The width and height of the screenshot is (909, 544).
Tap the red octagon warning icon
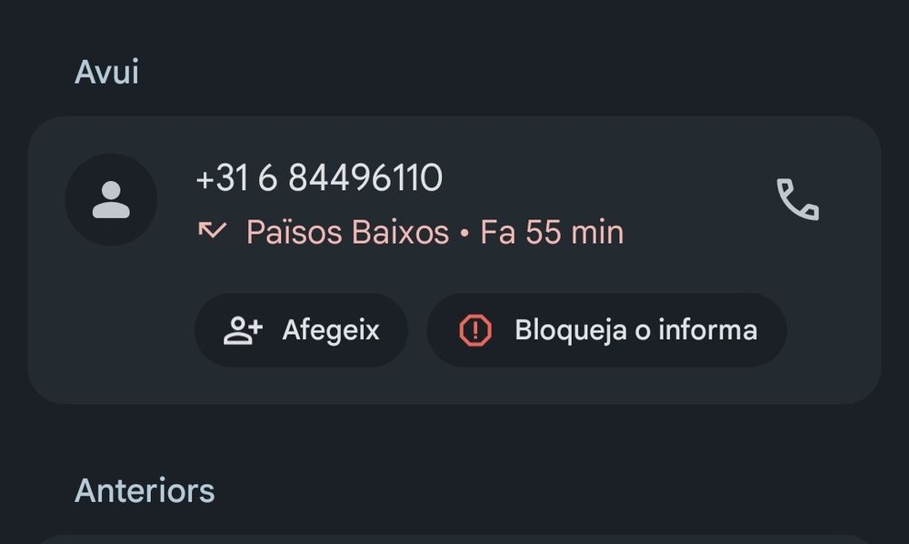(475, 330)
